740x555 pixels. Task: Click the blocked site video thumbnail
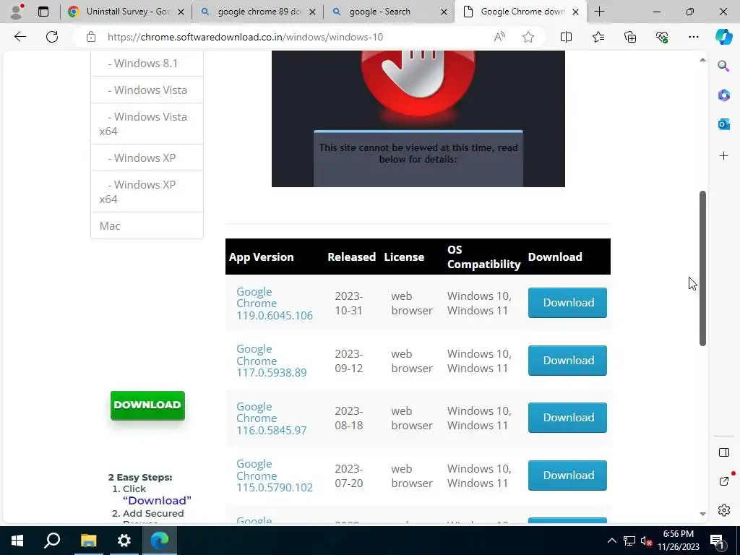coord(418,119)
